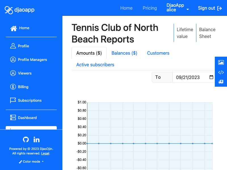The width and height of the screenshot is (227, 170).
Task: Click the house icon in sidebar
Action: (x=14, y=28)
